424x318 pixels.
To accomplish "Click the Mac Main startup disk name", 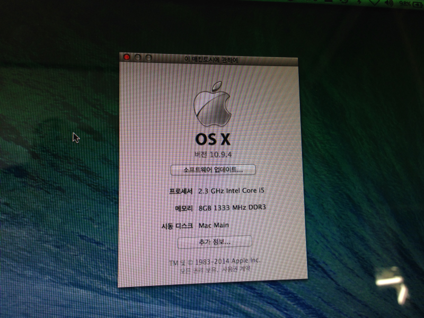I will pyautogui.click(x=214, y=225).
